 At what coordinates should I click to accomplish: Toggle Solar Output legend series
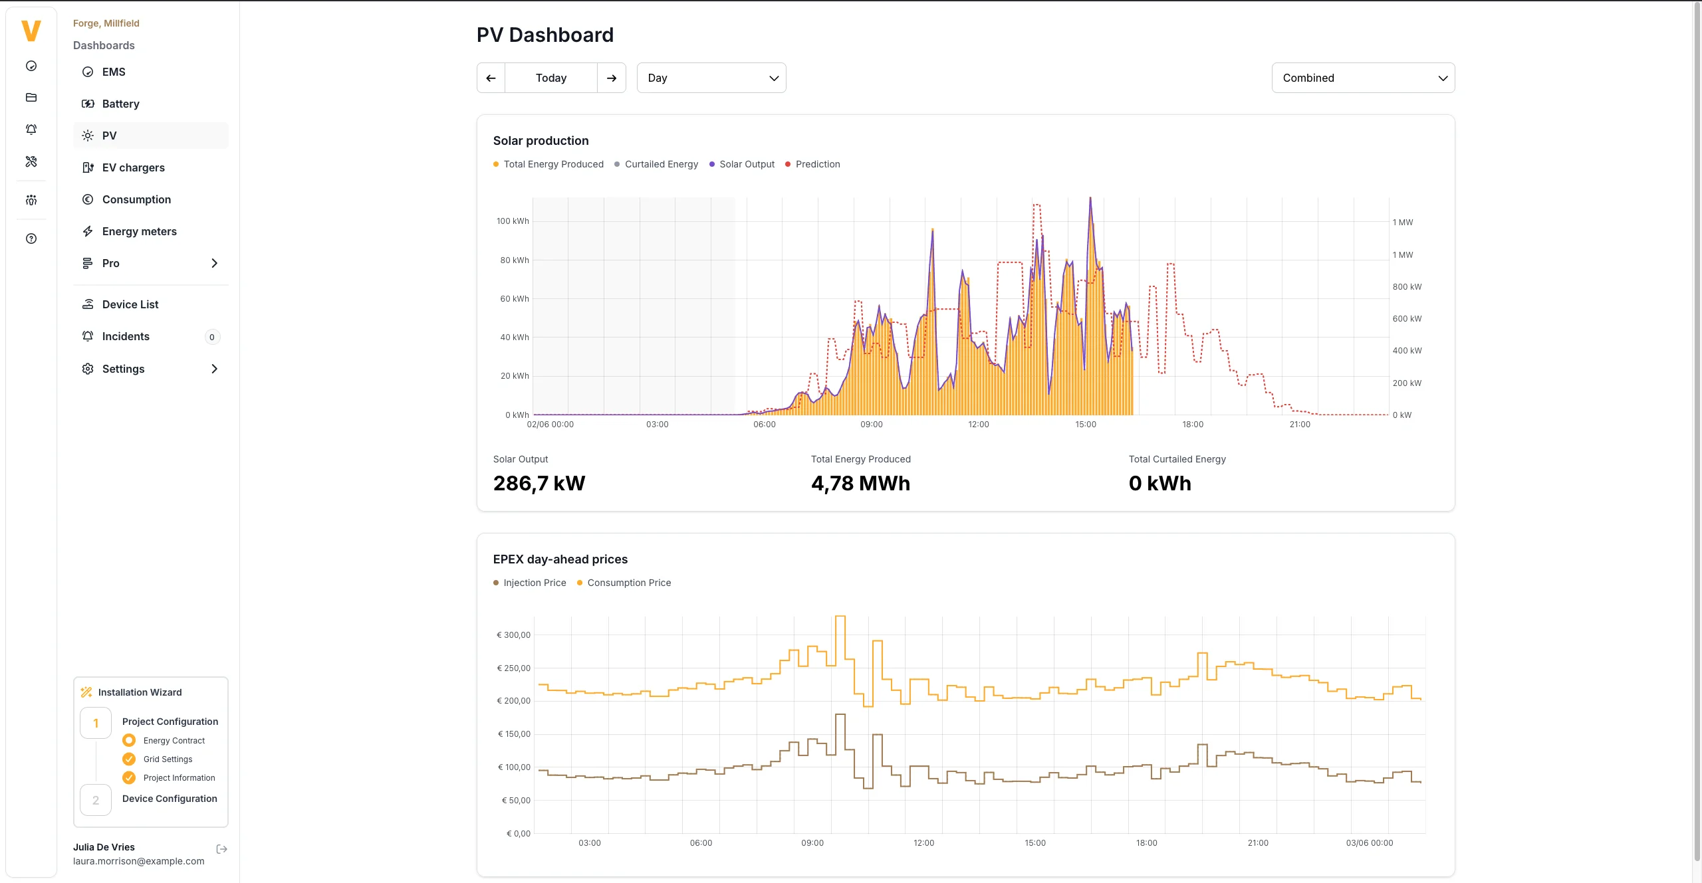pyautogui.click(x=742, y=164)
